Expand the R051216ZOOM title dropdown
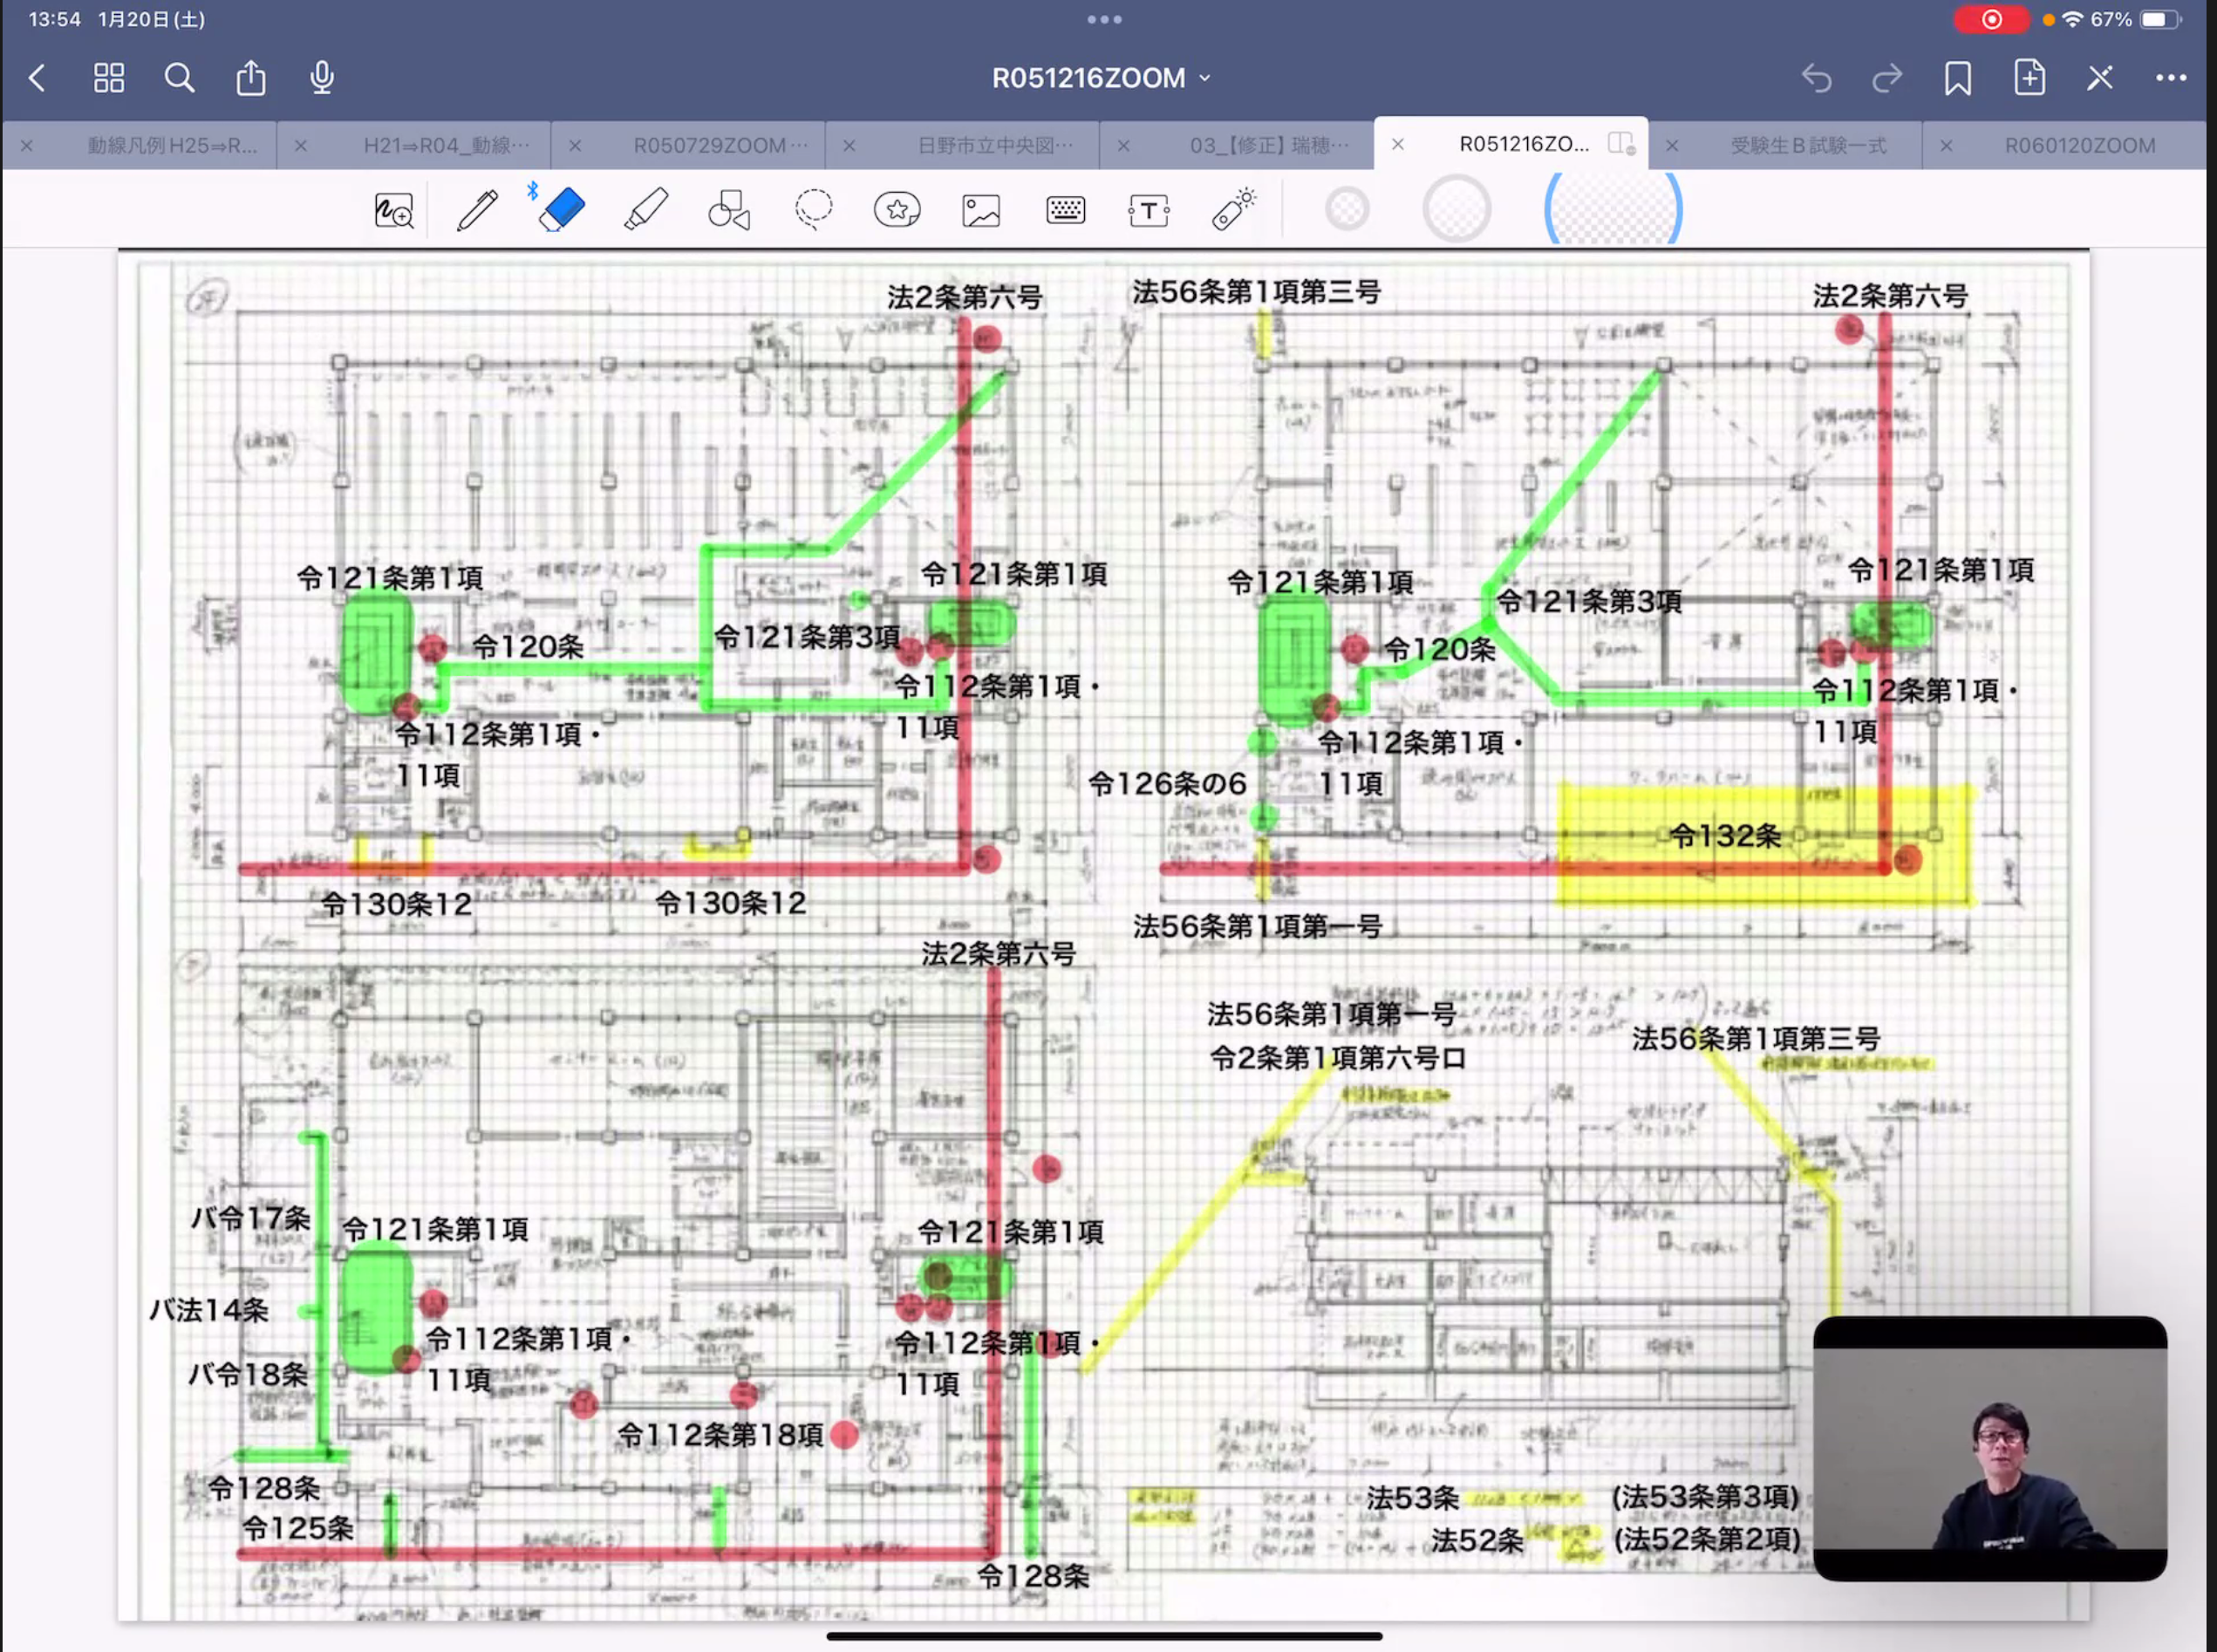This screenshot has width=2217, height=1652. click(x=1101, y=78)
